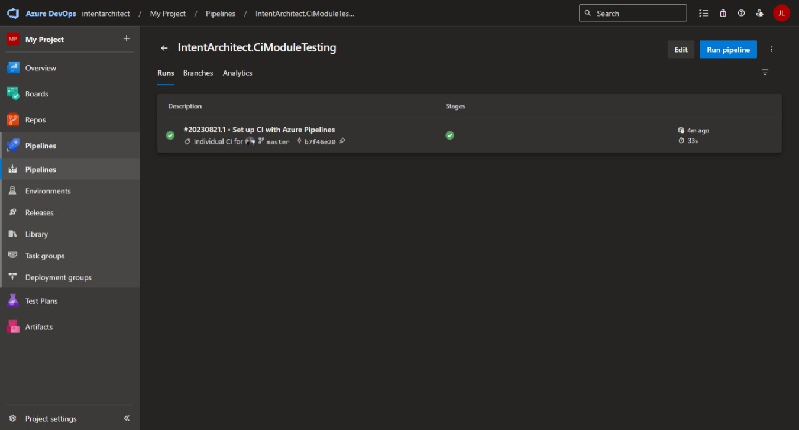Viewport: 799px width, 430px height.
Task: Click the Individual CI for label
Action: tap(218, 142)
